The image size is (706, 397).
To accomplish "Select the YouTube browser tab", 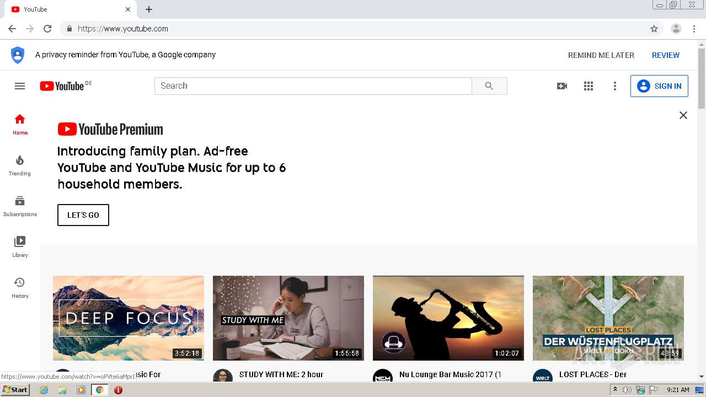I will (x=71, y=9).
